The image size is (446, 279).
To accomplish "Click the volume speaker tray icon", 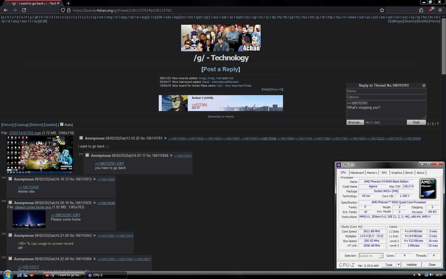I will (x=431, y=275).
